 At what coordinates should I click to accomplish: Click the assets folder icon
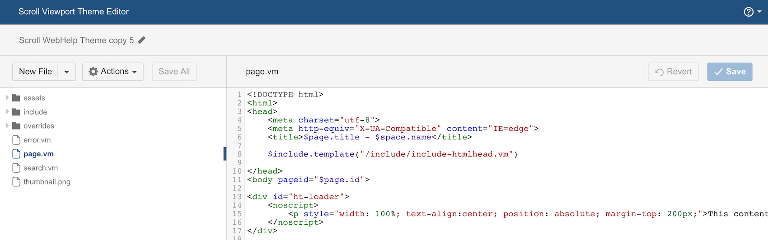tap(16, 98)
